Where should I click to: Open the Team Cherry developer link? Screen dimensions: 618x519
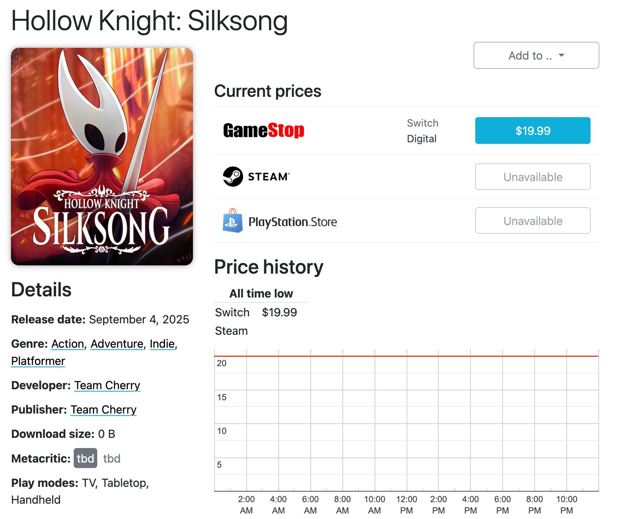tap(107, 385)
